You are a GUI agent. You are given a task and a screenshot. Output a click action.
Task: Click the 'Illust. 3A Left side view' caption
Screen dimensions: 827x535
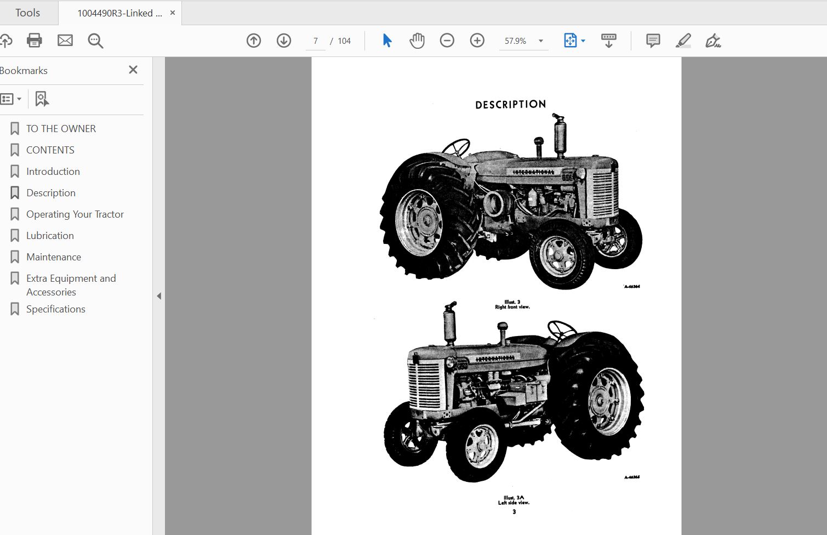click(x=514, y=500)
